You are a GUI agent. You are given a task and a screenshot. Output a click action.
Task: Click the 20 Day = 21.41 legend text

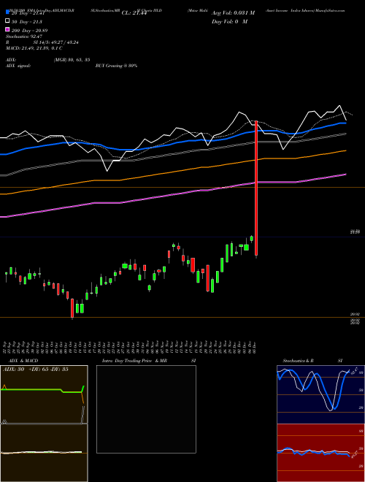(28, 13)
